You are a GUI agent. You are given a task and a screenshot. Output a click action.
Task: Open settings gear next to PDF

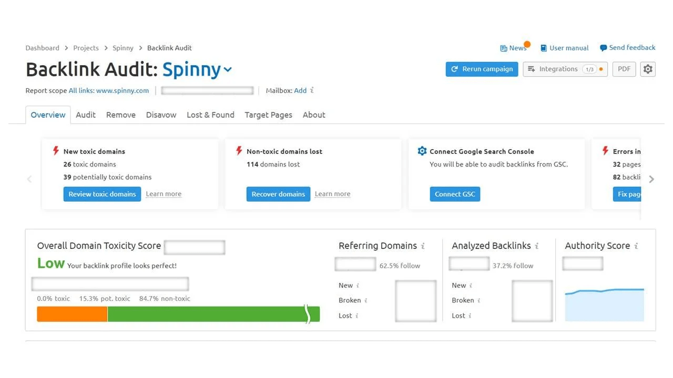tap(648, 69)
